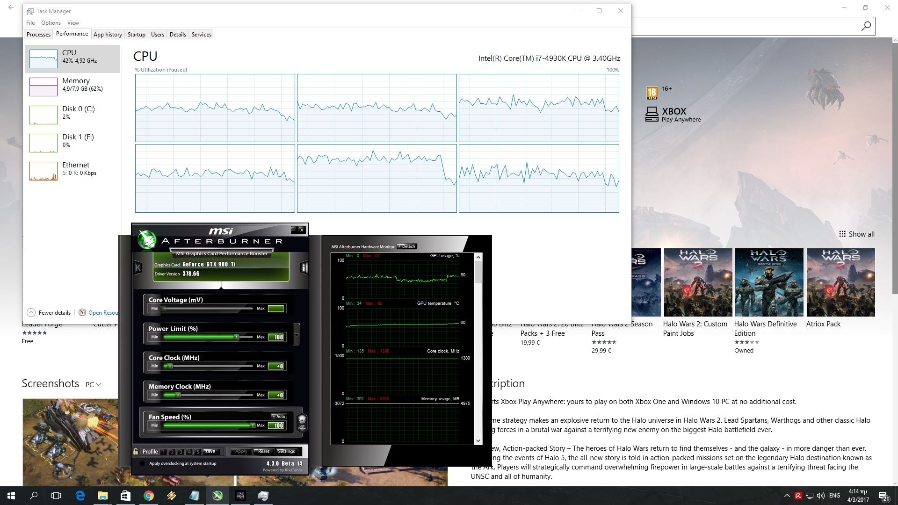
Task: Open the Options menu in Task Manager
Action: [x=51, y=23]
